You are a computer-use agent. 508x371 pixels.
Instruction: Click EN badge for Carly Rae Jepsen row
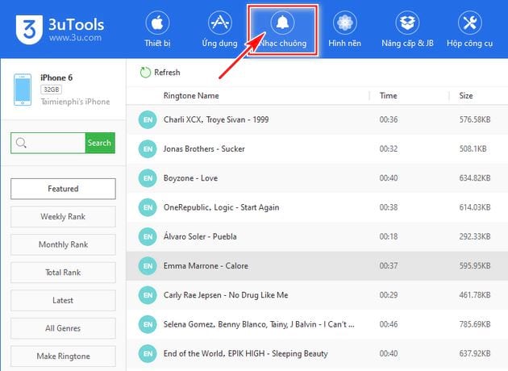pyautogui.click(x=148, y=295)
